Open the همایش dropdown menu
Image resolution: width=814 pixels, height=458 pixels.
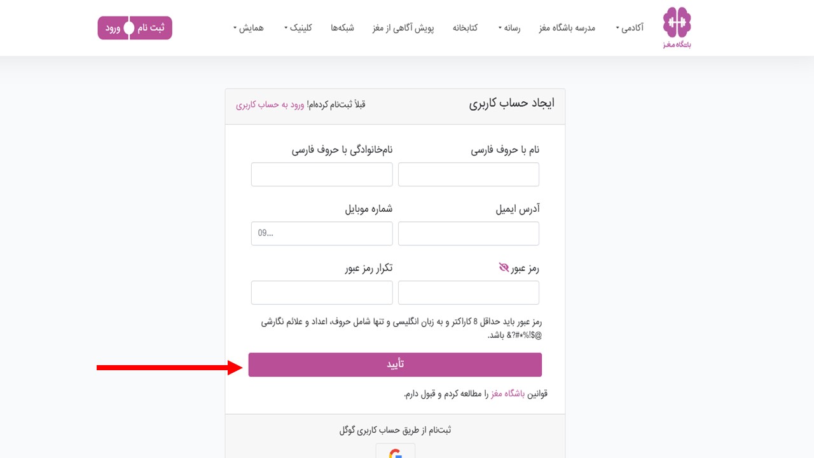(x=248, y=28)
